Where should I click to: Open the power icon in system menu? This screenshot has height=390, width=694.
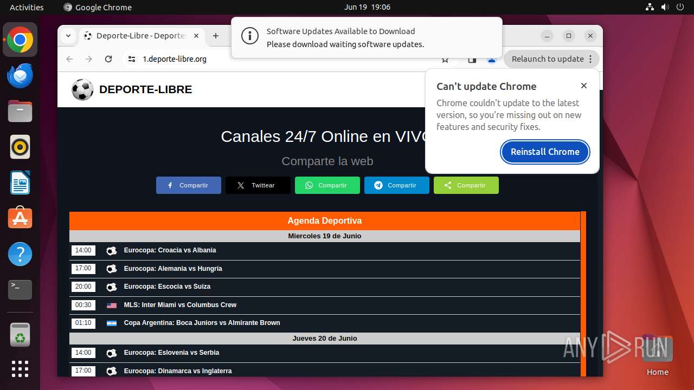click(680, 7)
